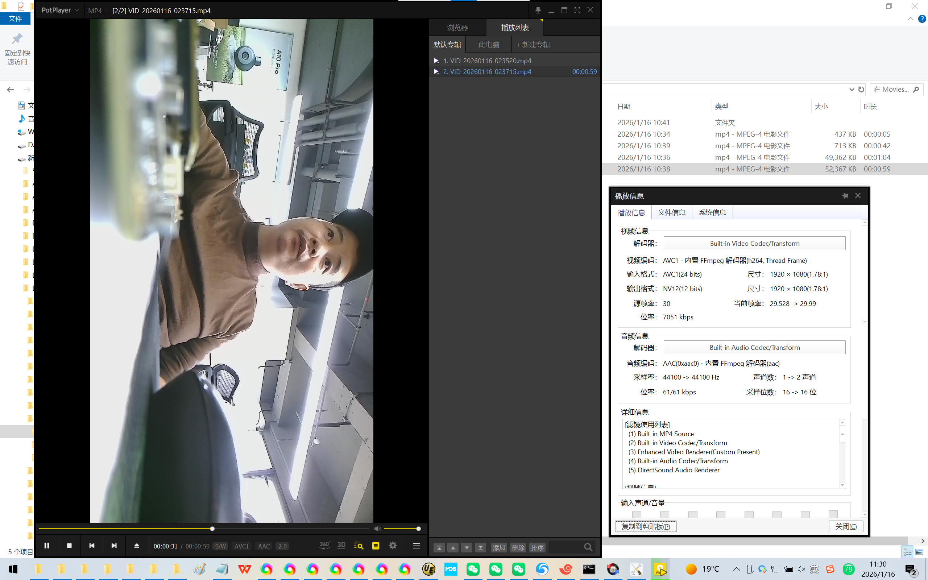Viewport: 928px width, 580px height.
Task: Open file with the eject icon
Action: point(137,546)
